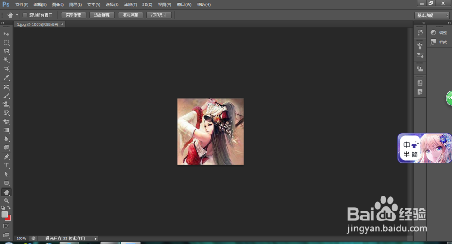This screenshot has height=244, width=452.
Task: Select the Patch healing tool
Action: (6, 87)
